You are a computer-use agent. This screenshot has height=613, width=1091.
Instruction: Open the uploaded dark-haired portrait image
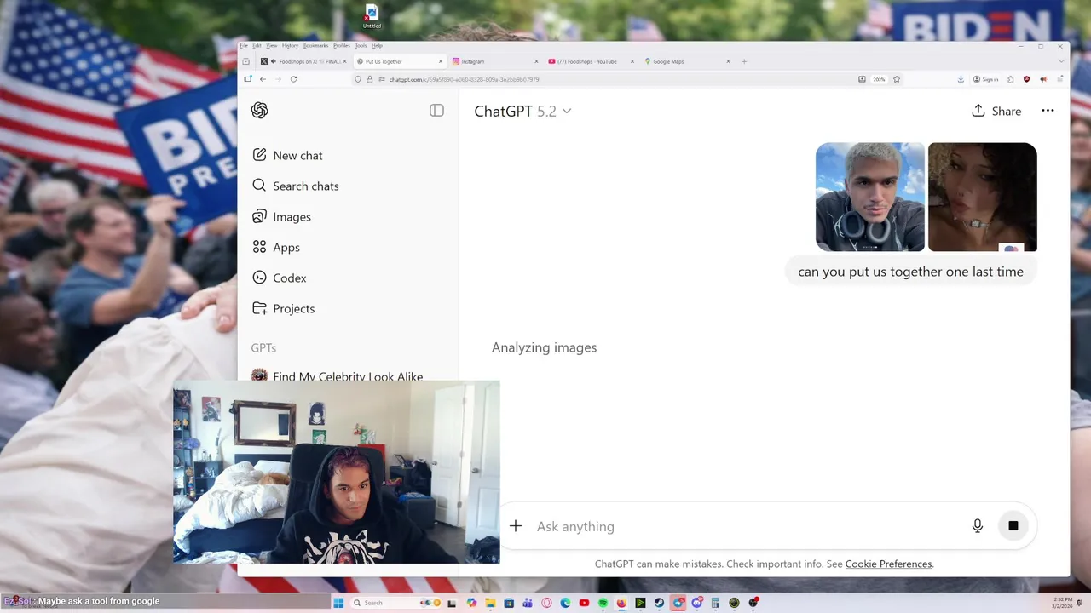[983, 197]
